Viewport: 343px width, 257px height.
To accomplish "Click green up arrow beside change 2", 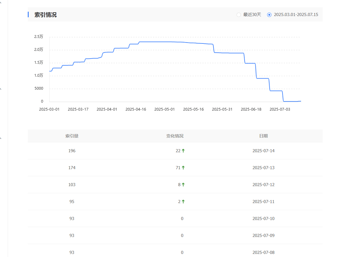I will coord(183,202).
